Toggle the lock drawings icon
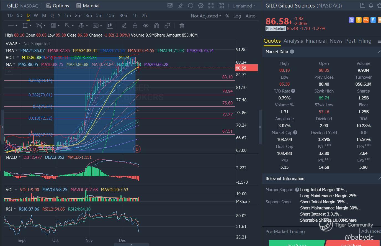The image size is (381, 246). [x=135, y=25]
